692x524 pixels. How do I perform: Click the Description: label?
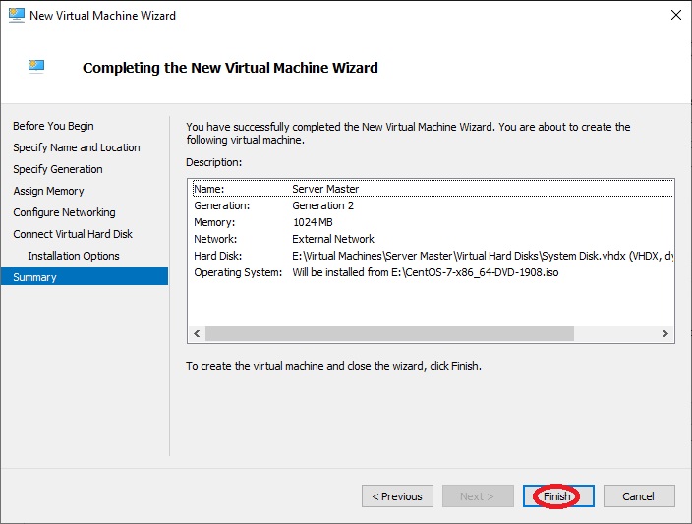pyautogui.click(x=214, y=162)
